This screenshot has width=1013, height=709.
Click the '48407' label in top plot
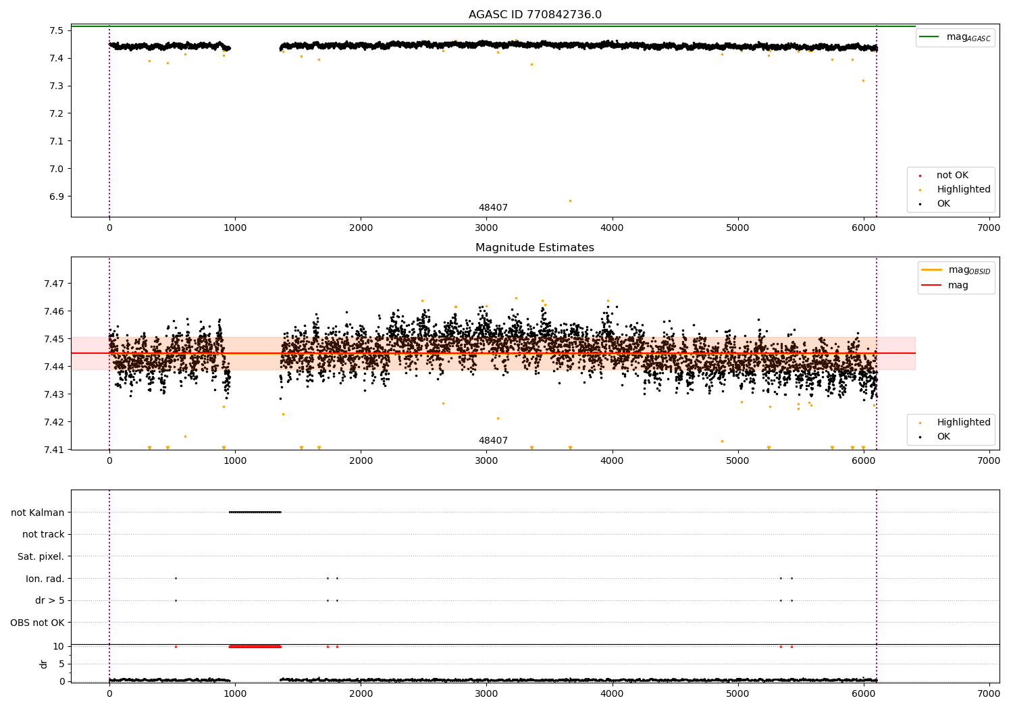click(493, 208)
